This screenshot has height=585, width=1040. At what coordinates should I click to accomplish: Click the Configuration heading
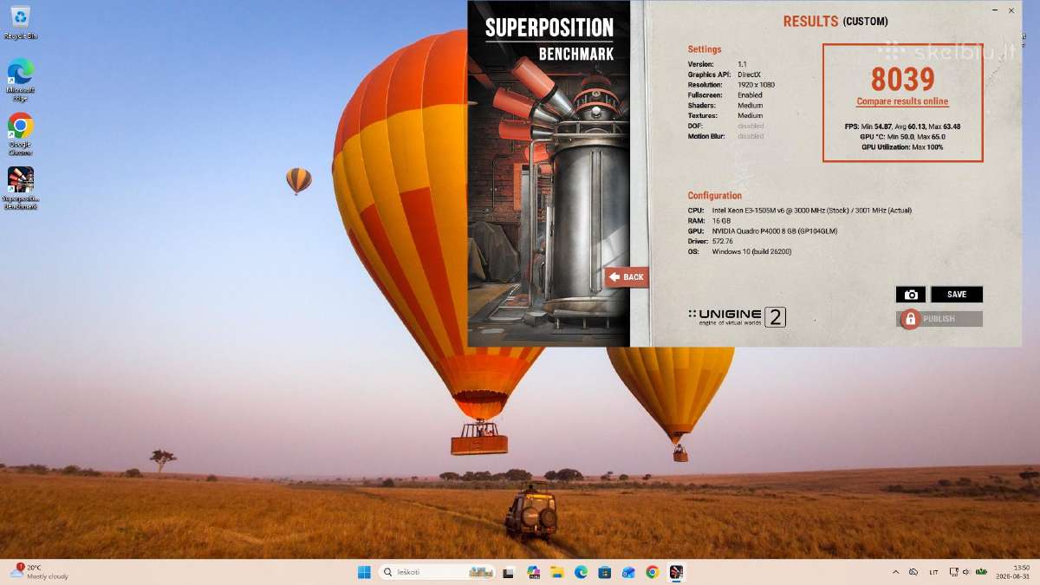click(715, 196)
